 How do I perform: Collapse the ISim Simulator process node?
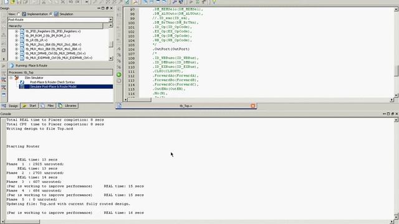click(11, 78)
